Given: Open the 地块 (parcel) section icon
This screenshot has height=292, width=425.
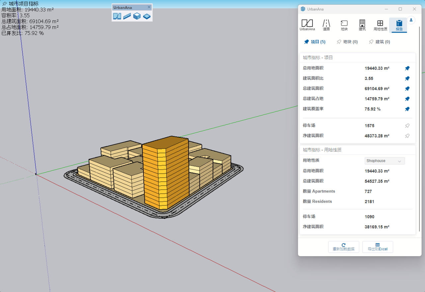Looking at the screenshot, I should point(344,25).
